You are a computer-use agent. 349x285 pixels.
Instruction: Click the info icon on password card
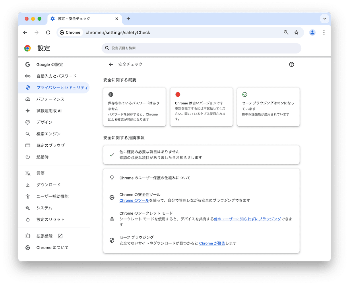click(111, 94)
